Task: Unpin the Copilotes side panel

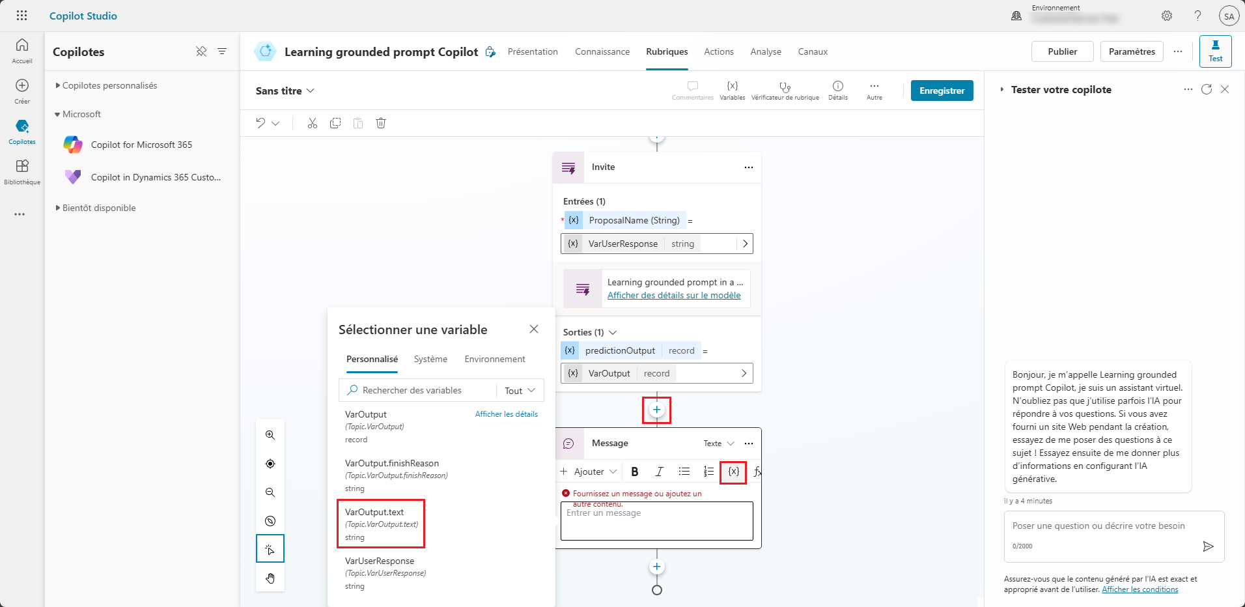Action: point(201,51)
